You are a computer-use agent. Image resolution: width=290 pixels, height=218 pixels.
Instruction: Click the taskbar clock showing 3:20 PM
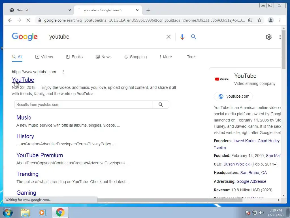click(275, 213)
